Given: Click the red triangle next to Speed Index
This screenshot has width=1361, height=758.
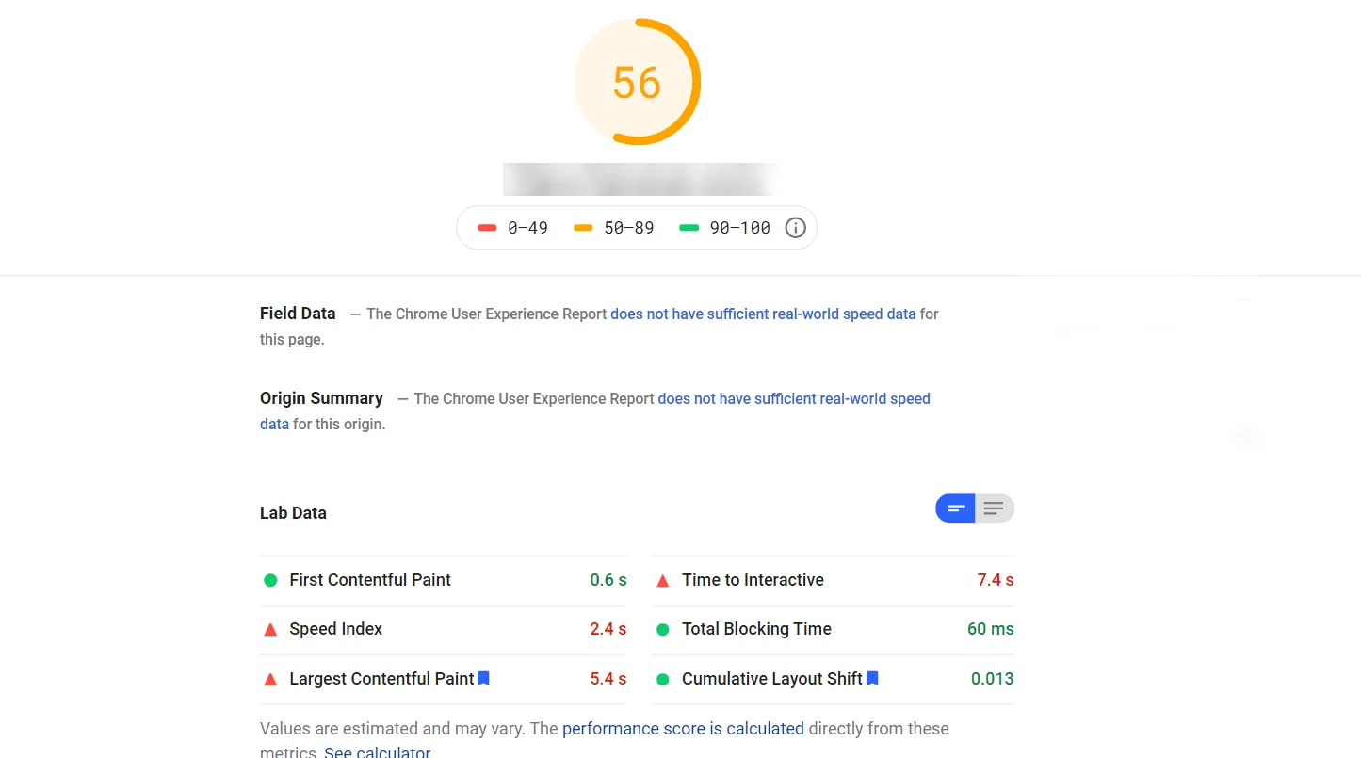Looking at the screenshot, I should (x=270, y=629).
